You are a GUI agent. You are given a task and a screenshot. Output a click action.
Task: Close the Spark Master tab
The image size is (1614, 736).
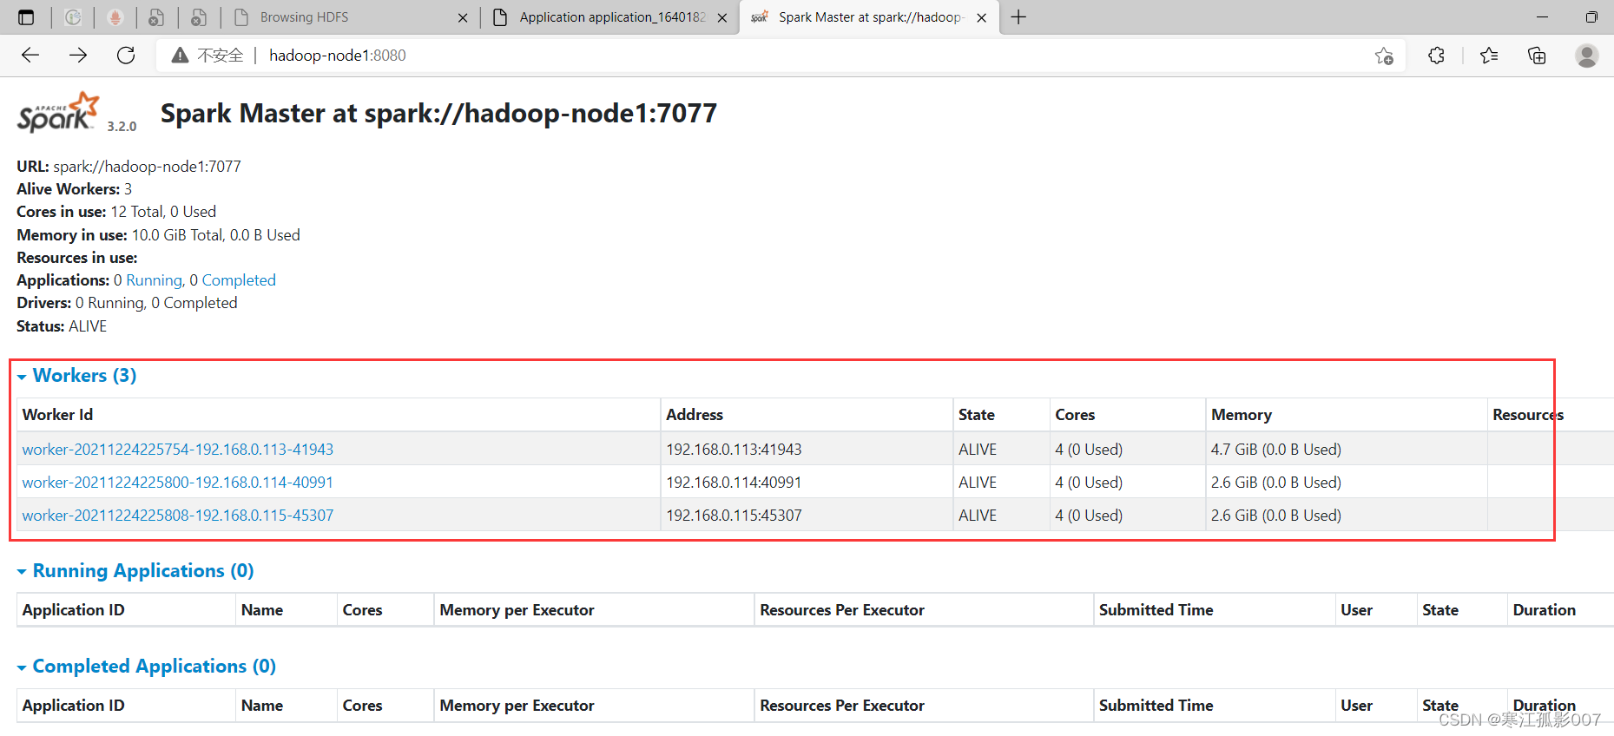[981, 17]
